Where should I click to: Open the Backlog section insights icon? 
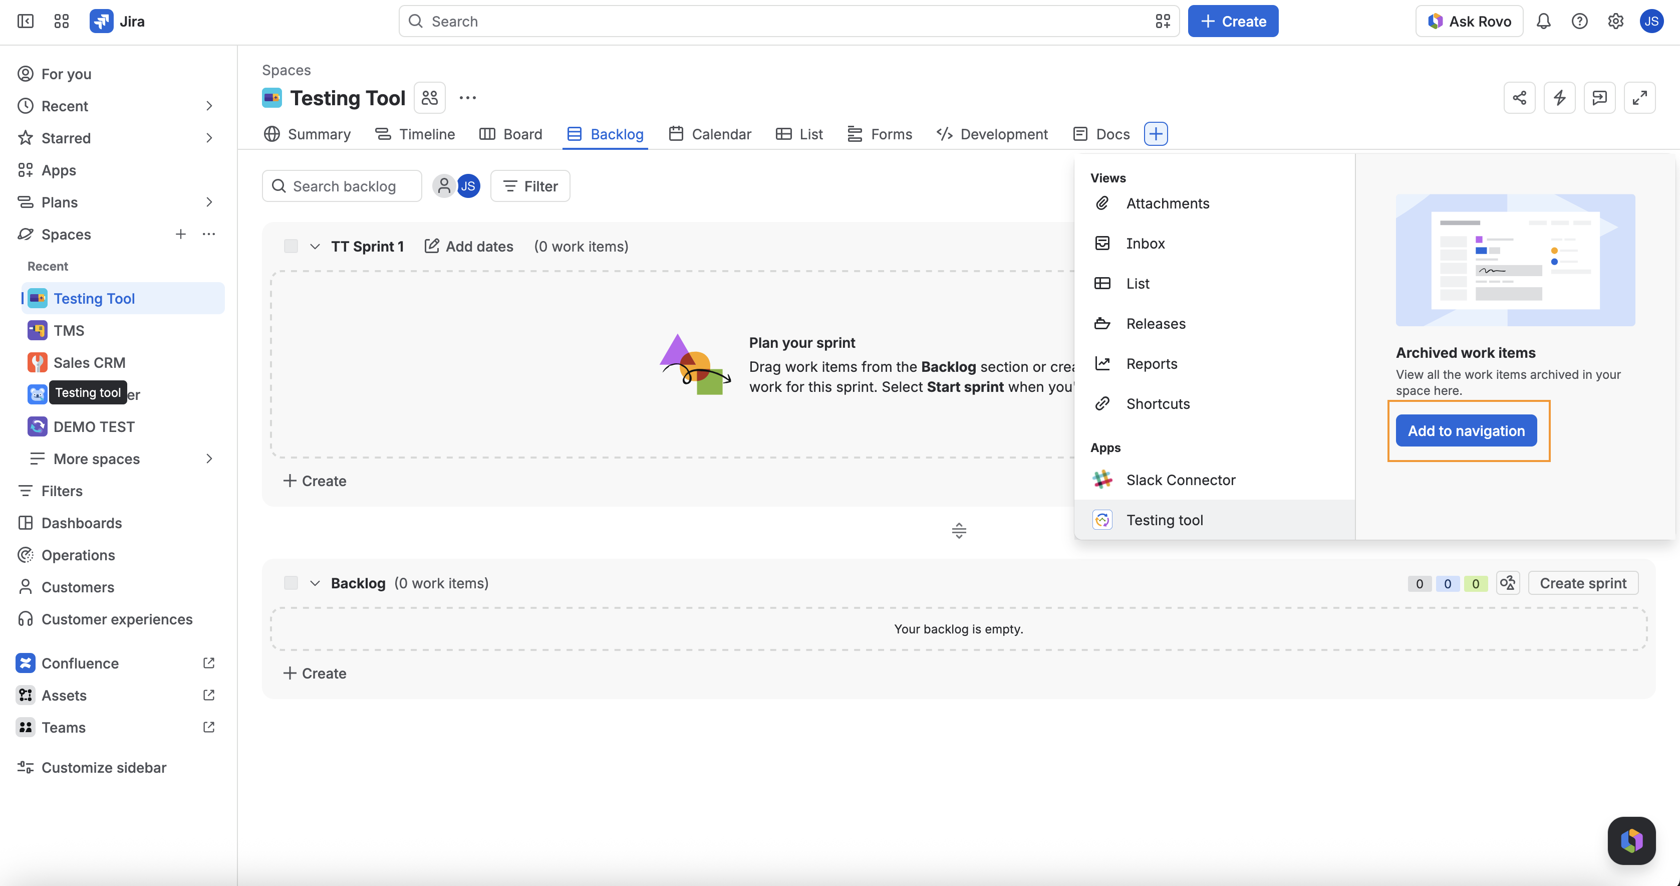tap(1508, 583)
